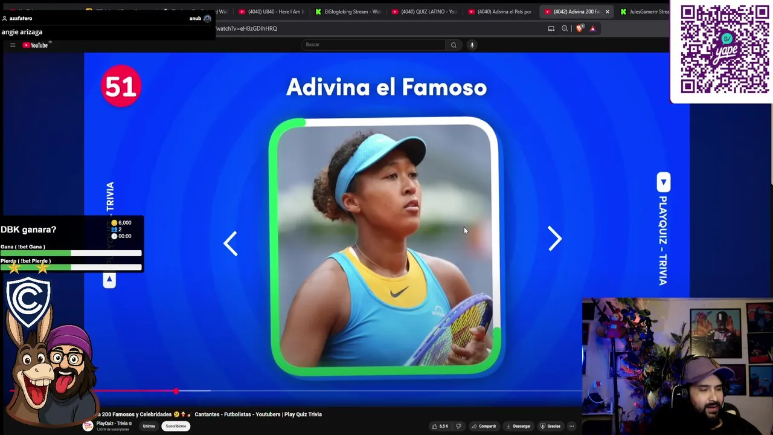
Task: Open the more actions three-dot menu
Action: point(571,426)
